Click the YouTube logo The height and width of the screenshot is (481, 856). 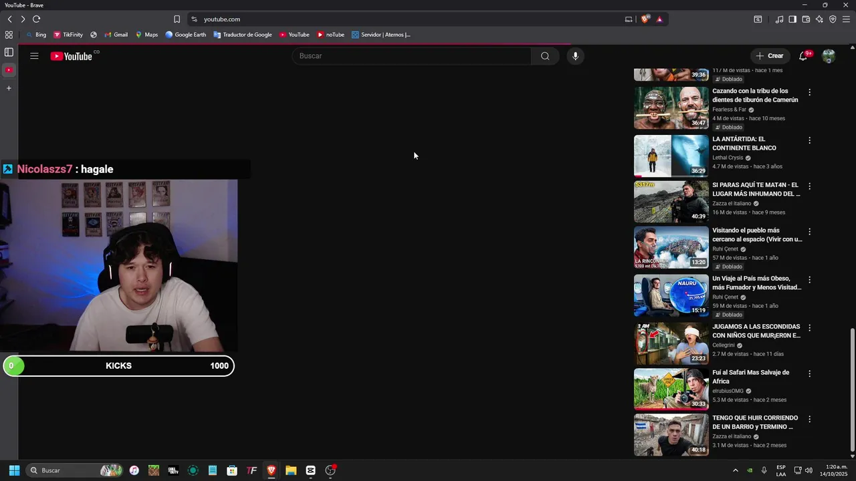(x=71, y=56)
